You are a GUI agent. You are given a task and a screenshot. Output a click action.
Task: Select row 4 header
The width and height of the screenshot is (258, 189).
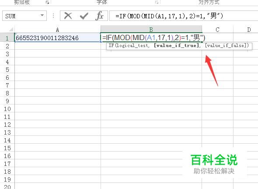[7, 62]
